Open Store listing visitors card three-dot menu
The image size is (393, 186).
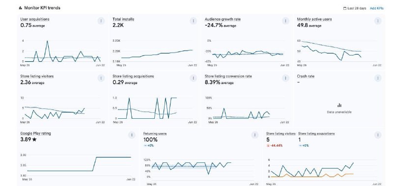[101, 78]
